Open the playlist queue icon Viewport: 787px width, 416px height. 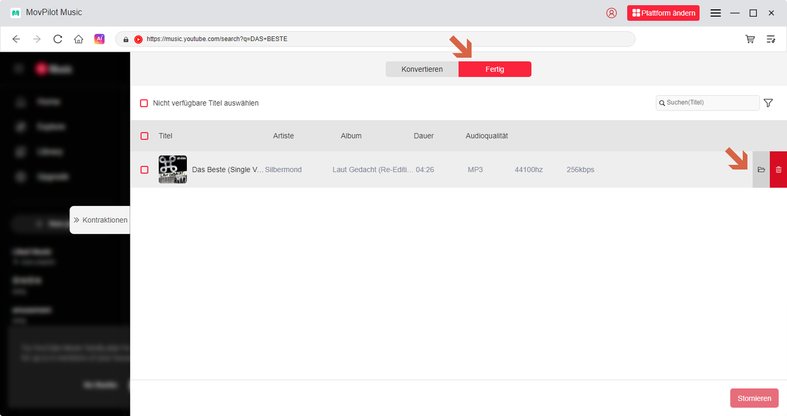coord(771,39)
